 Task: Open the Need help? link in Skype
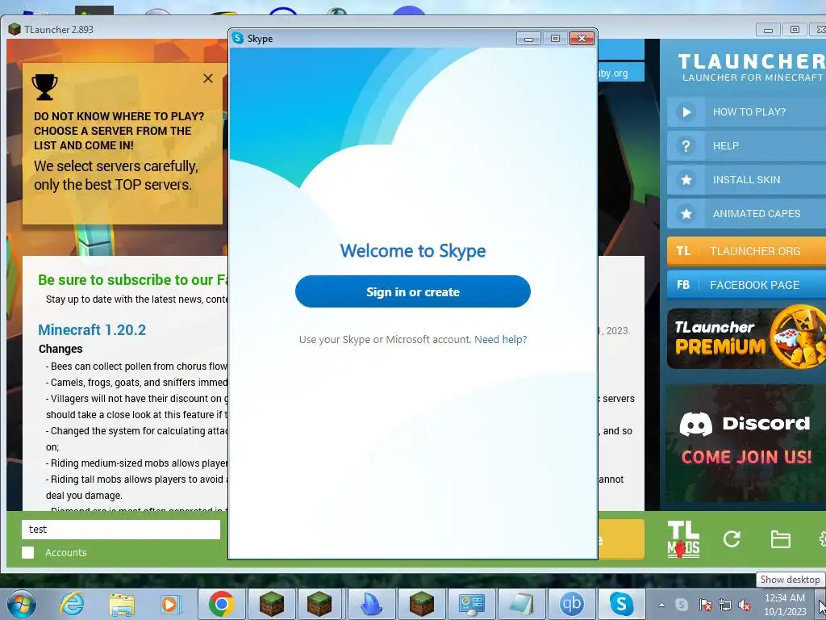(500, 340)
